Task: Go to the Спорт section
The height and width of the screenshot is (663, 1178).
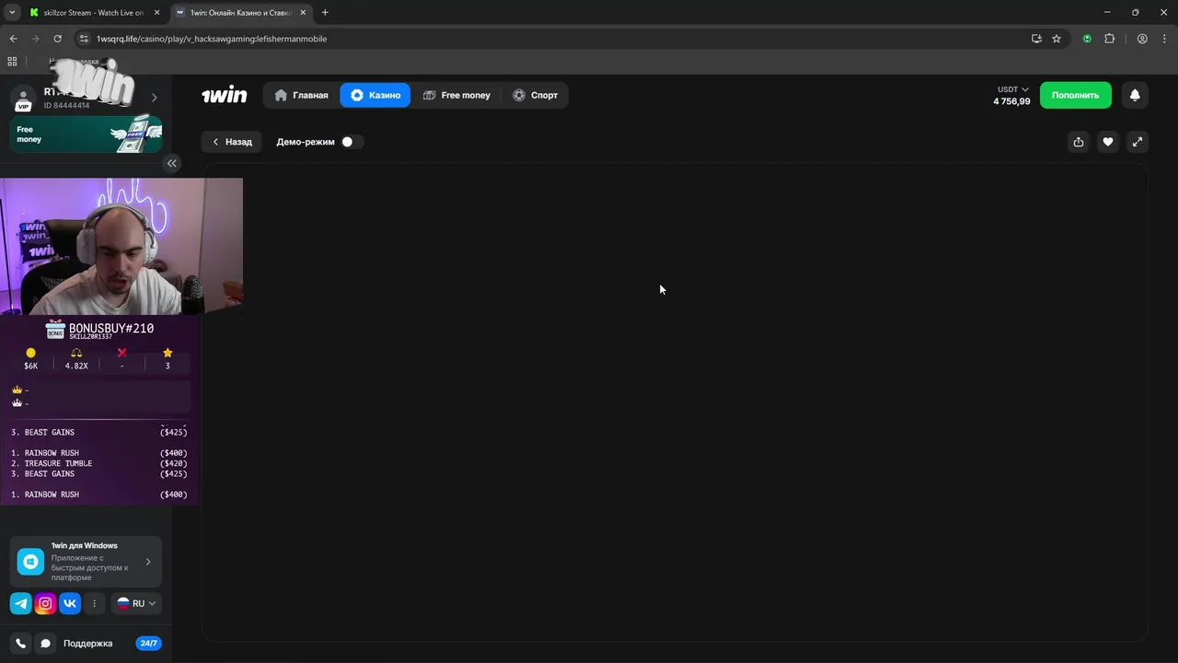Action: (536, 95)
